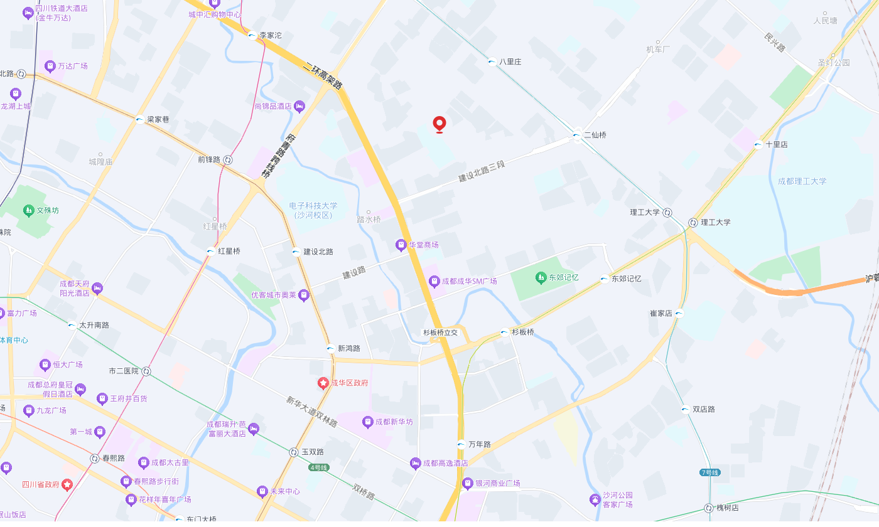
Task: Click the 成都理工大学 campus label
Action: [802, 181]
